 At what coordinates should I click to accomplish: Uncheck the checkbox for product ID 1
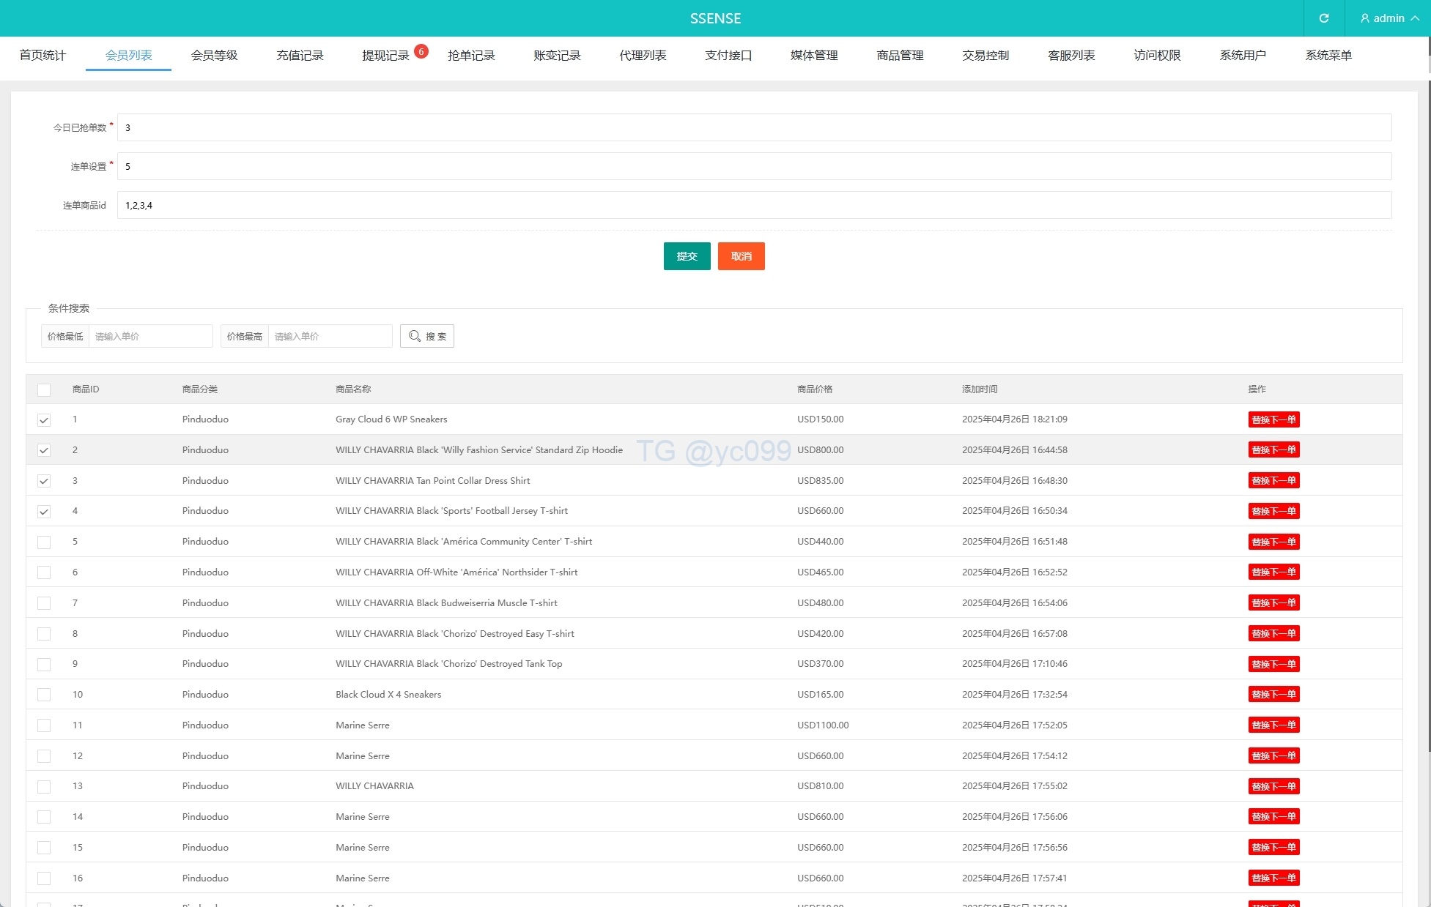[x=44, y=420]
